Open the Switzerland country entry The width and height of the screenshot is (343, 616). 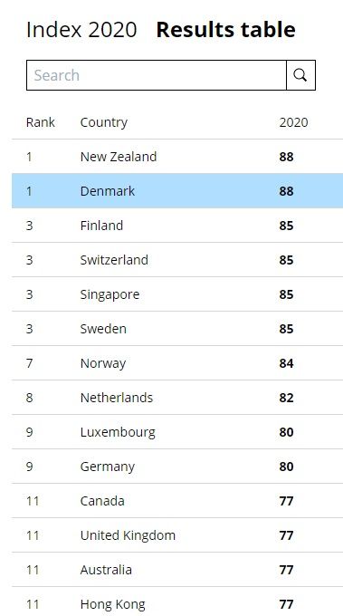177,260
